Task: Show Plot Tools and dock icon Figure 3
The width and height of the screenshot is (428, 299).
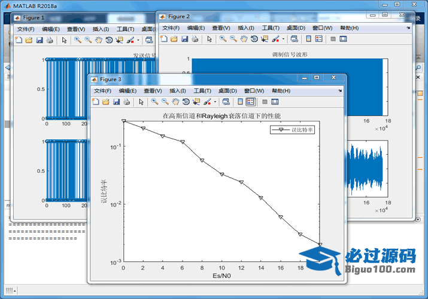Action: click(275, 102)
